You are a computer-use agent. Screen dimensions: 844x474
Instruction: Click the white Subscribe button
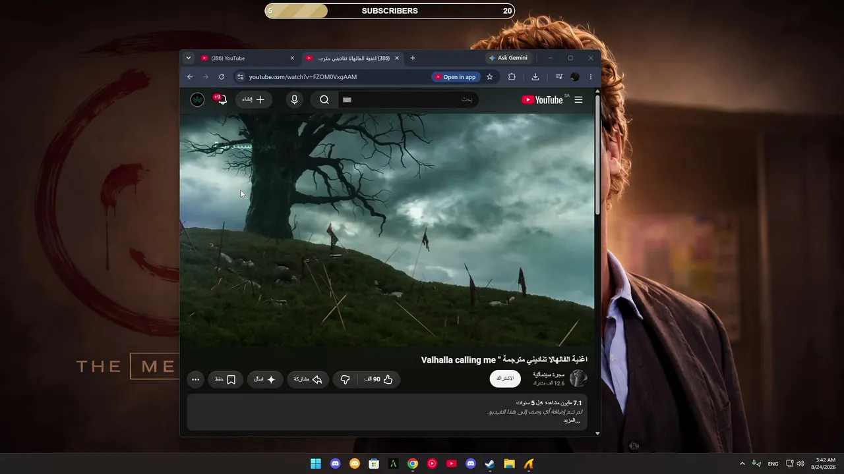(505, 379)
